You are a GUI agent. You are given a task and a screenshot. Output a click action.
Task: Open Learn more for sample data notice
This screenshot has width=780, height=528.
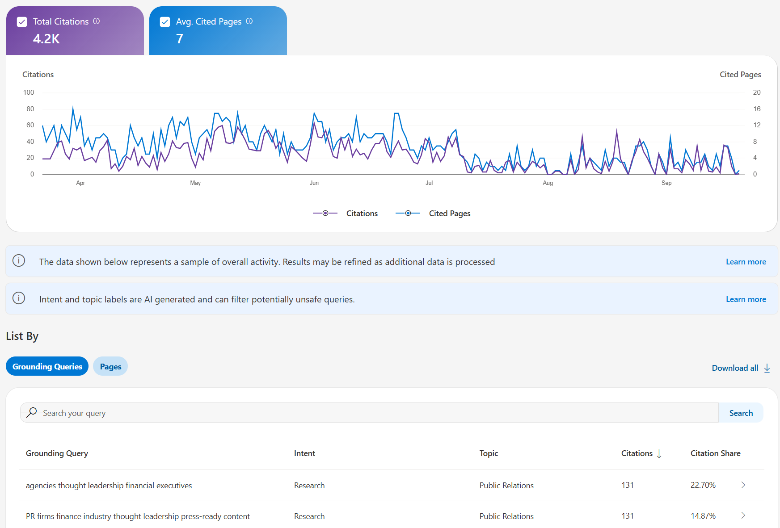(x=746, y=262)
